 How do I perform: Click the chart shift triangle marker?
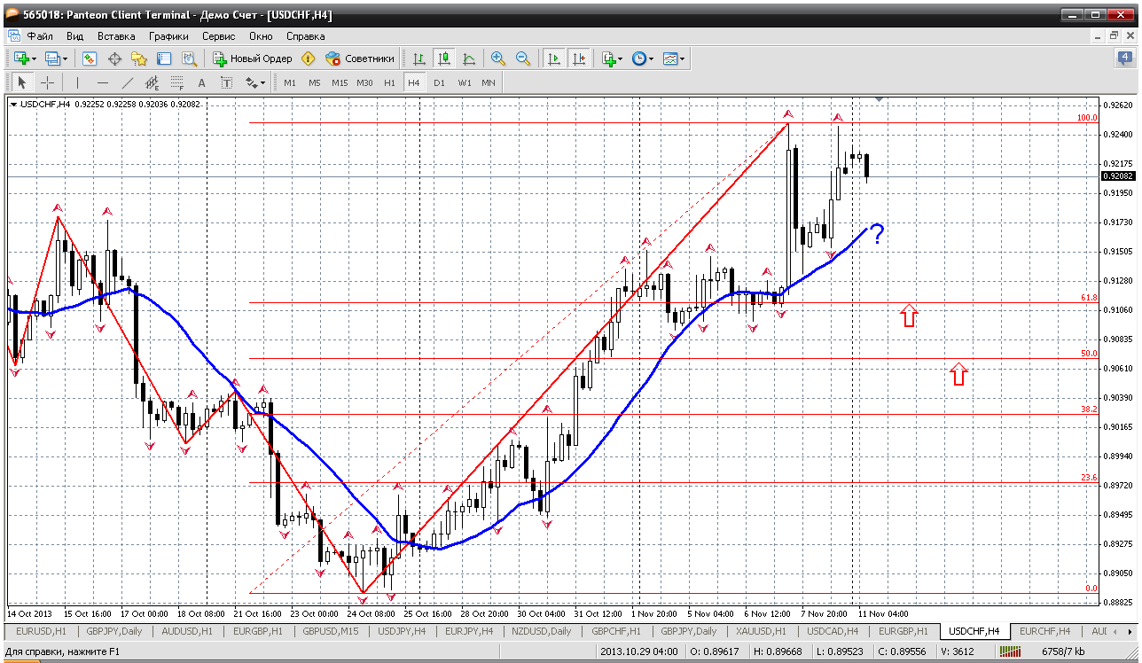click(879, 98)
